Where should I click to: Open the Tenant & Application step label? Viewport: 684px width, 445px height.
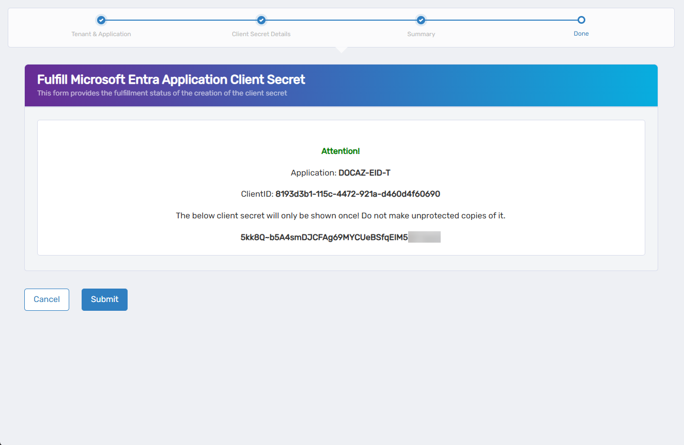pyautogui.click(x=101, y=34)
